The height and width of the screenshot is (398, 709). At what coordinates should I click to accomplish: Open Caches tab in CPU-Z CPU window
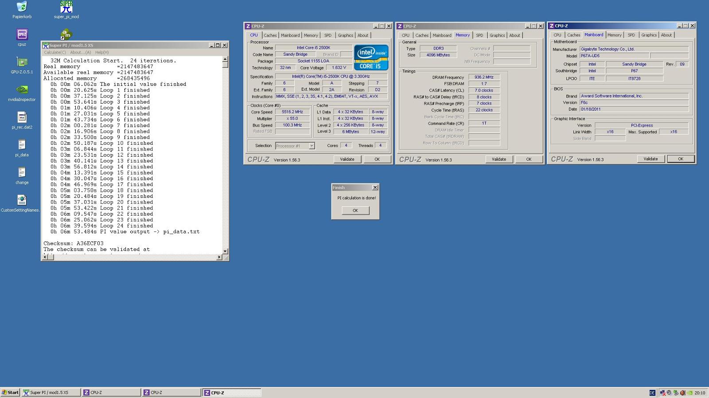pos(270,35)
